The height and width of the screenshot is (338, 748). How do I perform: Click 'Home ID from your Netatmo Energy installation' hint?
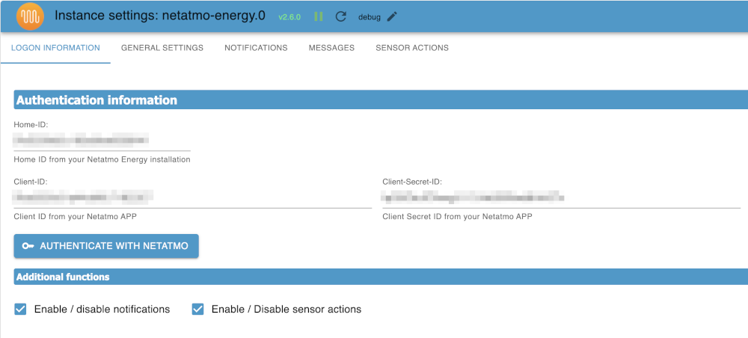pos(102,160)
